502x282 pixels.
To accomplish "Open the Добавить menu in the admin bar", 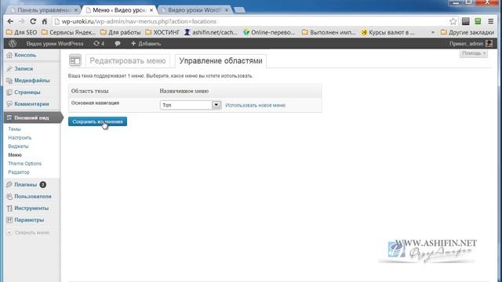I will point(146,44).
